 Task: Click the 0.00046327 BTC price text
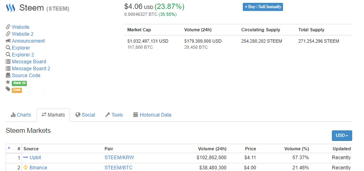(x=141, y=14)
